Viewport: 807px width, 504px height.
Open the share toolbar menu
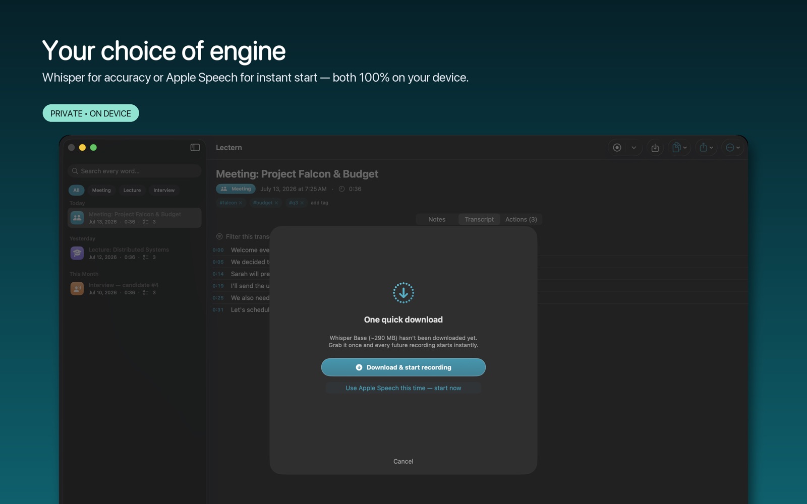pos(706,148)
